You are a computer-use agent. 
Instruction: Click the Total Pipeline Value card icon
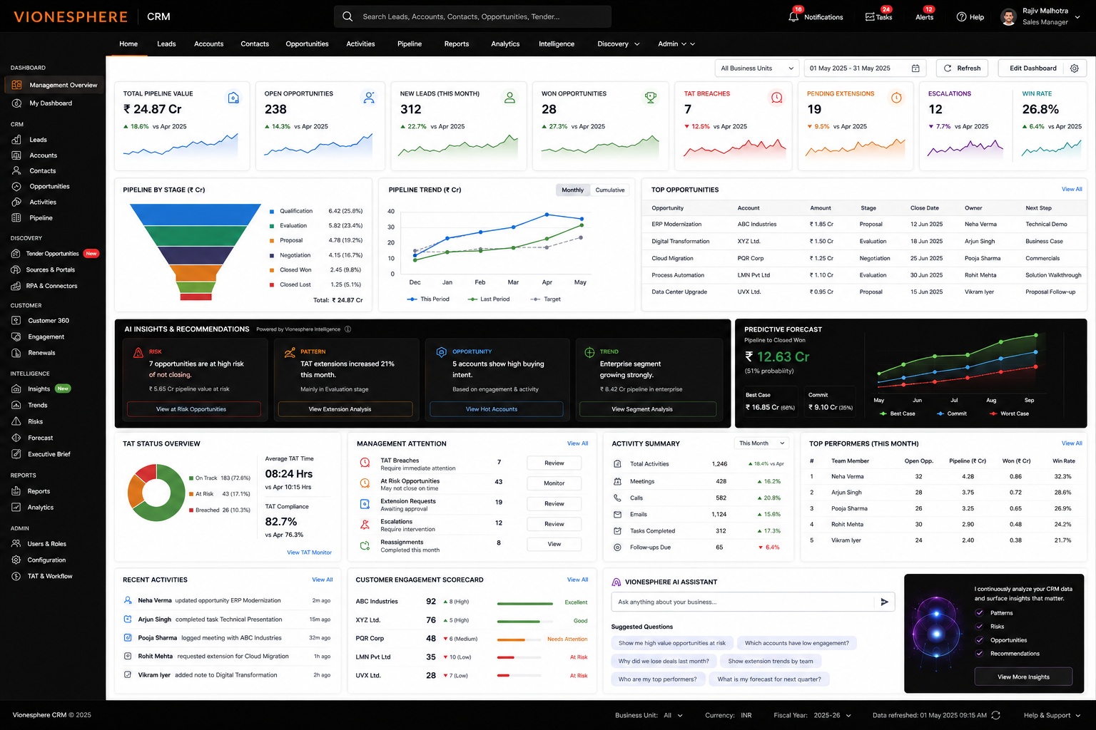pos(233,98)
